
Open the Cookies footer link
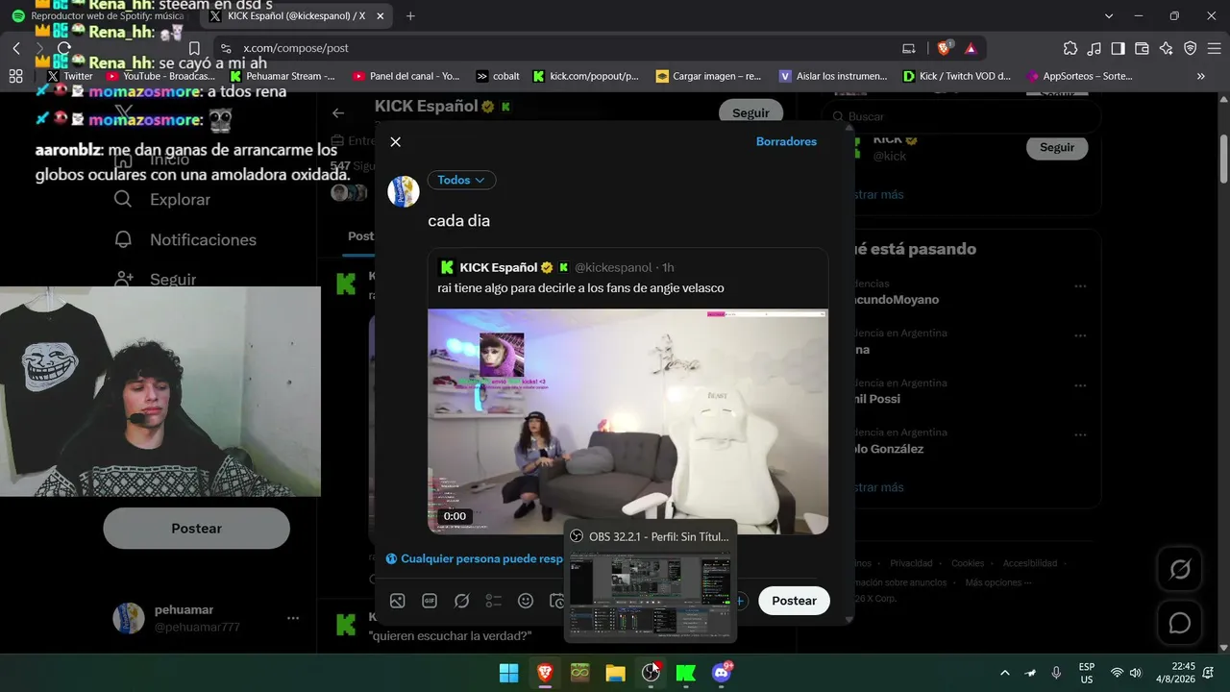click(968, 563)
